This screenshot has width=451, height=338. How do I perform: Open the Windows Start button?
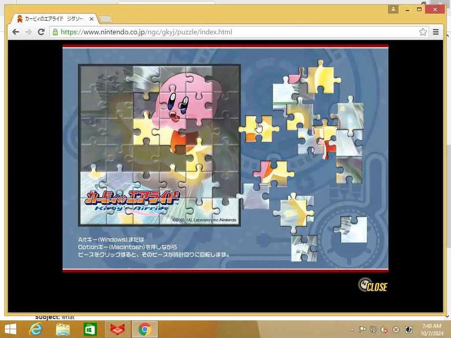11,329
